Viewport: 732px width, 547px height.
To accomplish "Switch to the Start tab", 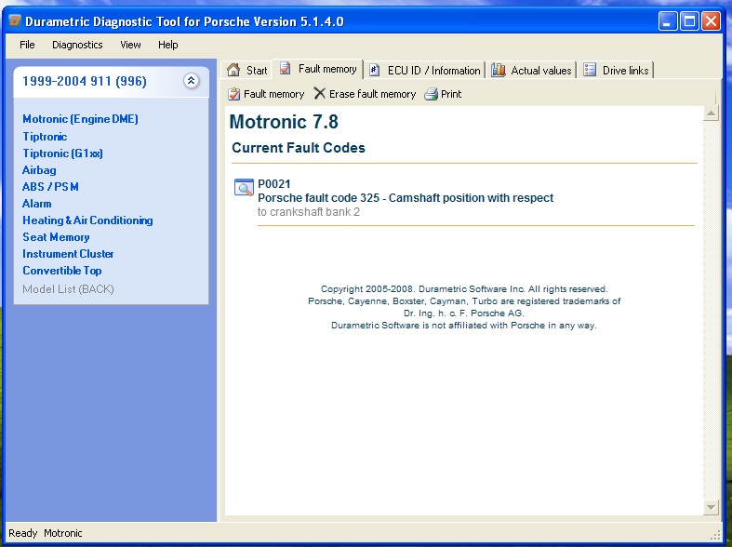I will tap(247, 70).
